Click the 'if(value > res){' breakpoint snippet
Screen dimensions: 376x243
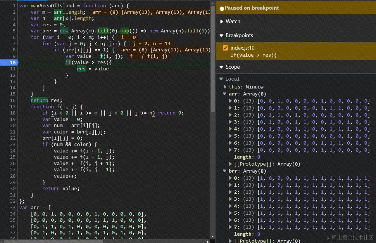(253, 55)
